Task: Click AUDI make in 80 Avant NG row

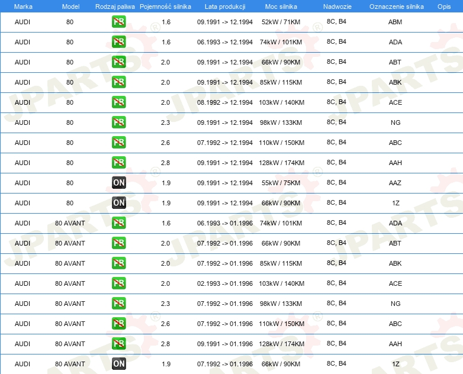Action: [22, 303]
